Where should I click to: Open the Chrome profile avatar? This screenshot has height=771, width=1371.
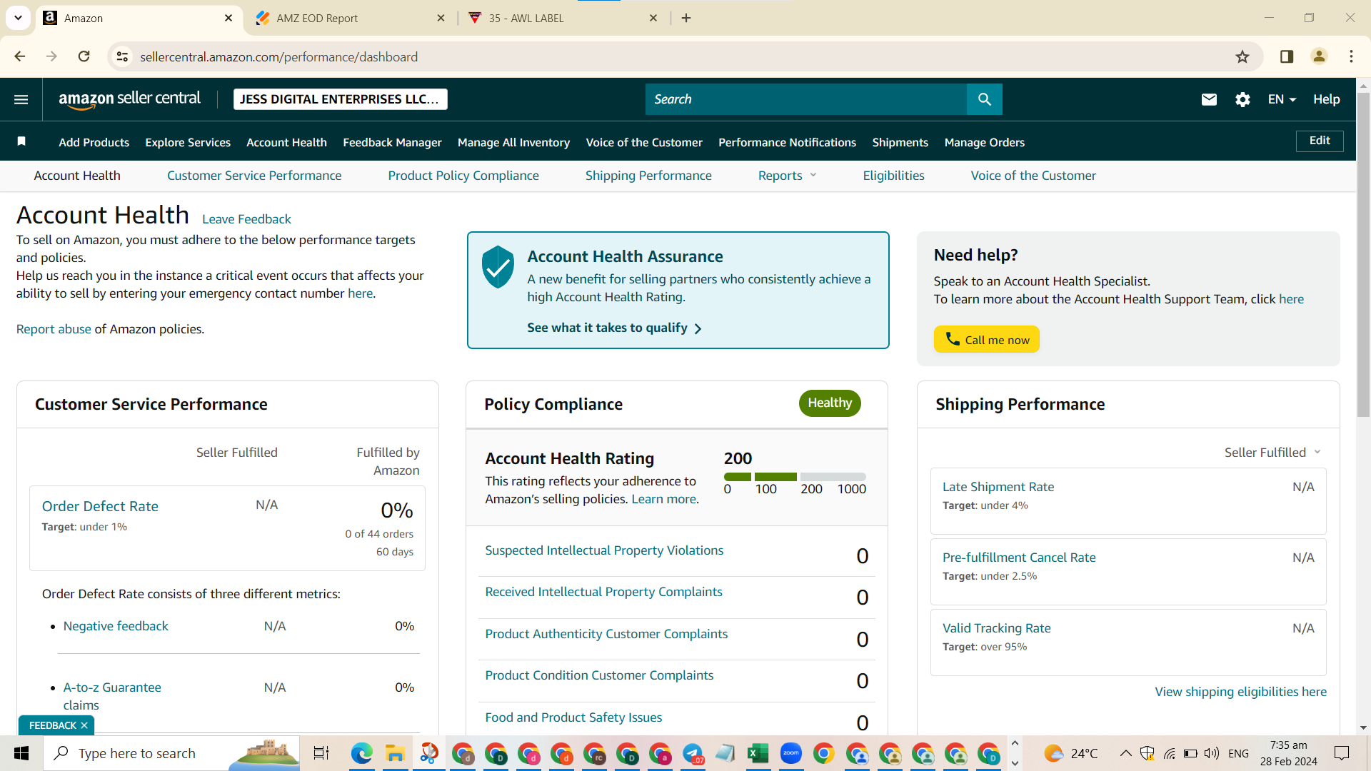[x=1319, y=56]
